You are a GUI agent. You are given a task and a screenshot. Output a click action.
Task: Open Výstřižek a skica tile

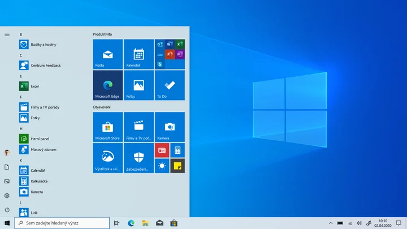108,158
